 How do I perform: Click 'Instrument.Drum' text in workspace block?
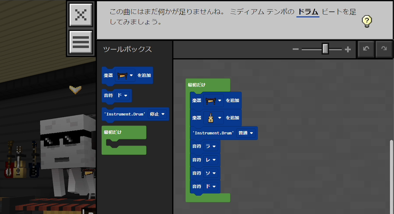click(213, 133)
